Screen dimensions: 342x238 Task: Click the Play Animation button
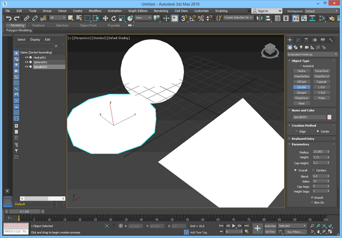tap(234, 226)
